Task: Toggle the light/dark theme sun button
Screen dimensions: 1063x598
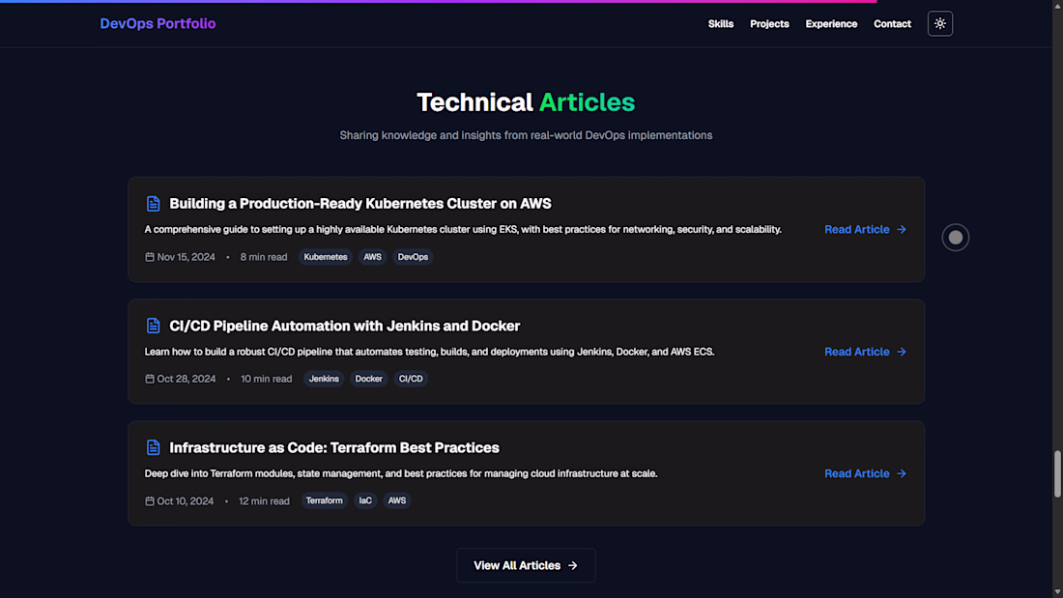Action: point(939,24)
